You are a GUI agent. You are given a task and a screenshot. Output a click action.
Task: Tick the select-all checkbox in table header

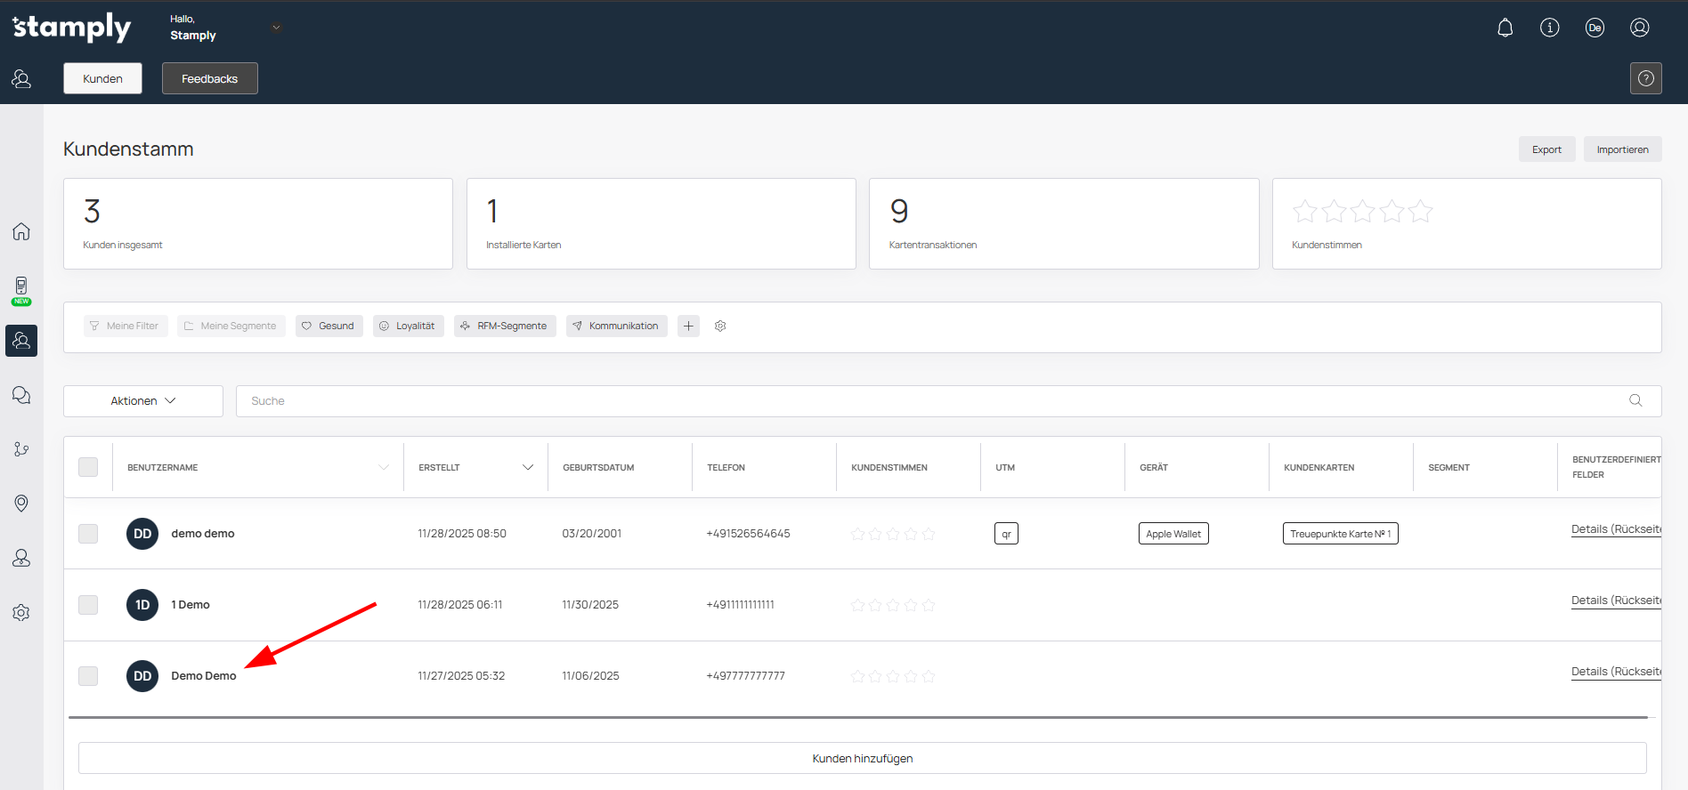pos(88,467)
